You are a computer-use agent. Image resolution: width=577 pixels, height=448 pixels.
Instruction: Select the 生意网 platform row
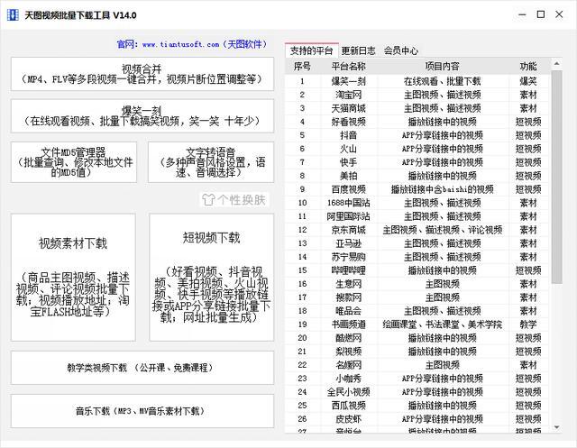pos(417,284)
